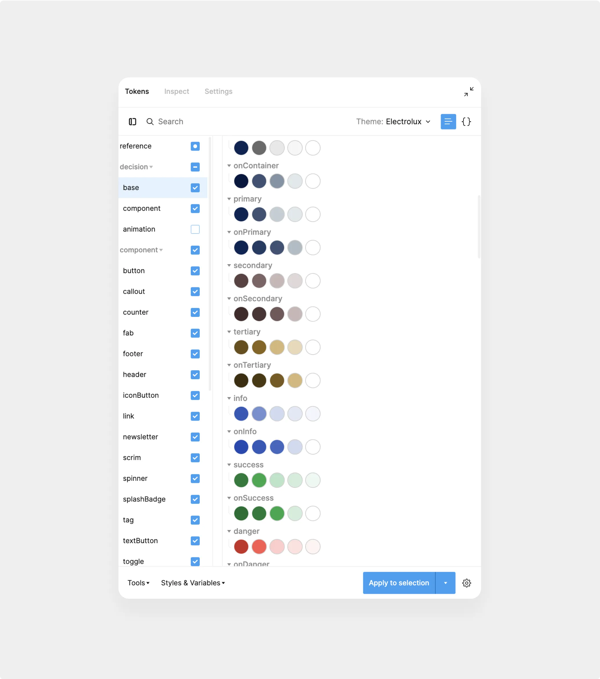Enable the animation token set checkbox
Screen dimensions: 600x679
coord(195,229)
